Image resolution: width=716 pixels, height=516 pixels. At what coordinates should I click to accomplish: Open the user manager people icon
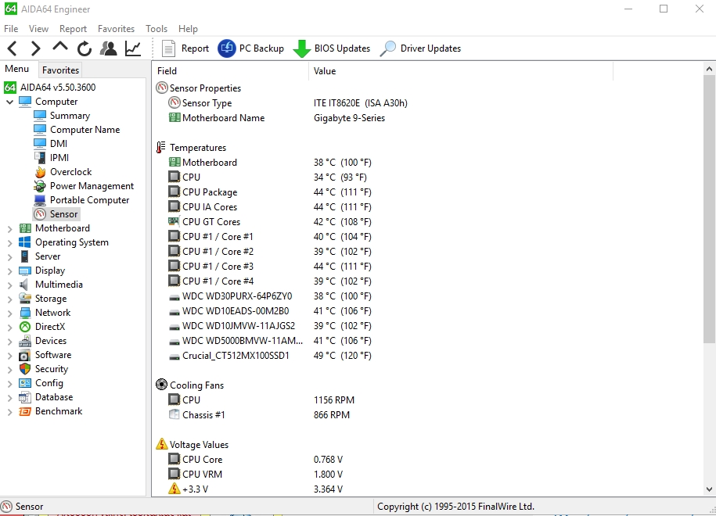(108, 48)
